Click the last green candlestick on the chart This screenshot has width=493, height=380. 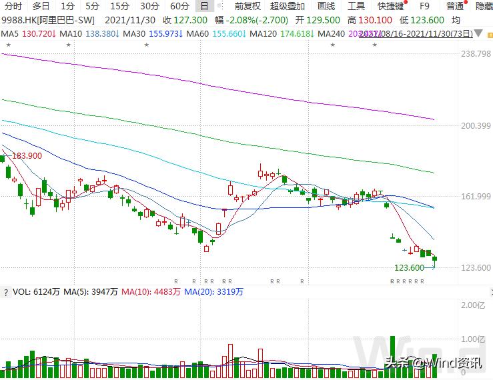point(435,259)
